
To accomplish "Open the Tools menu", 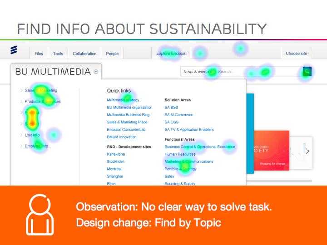I will [58, 54].
